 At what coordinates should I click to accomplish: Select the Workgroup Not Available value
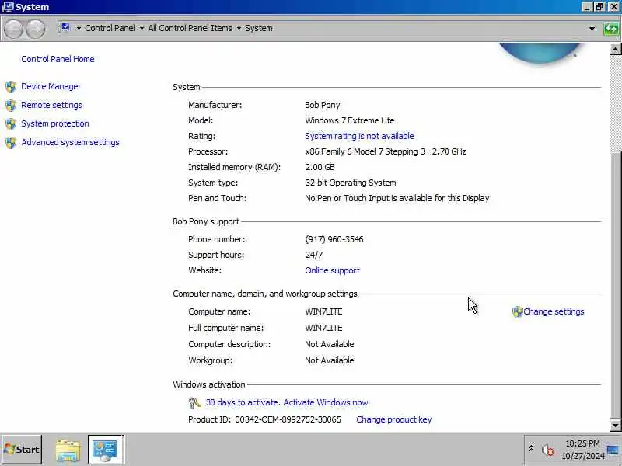pos(329,360)
